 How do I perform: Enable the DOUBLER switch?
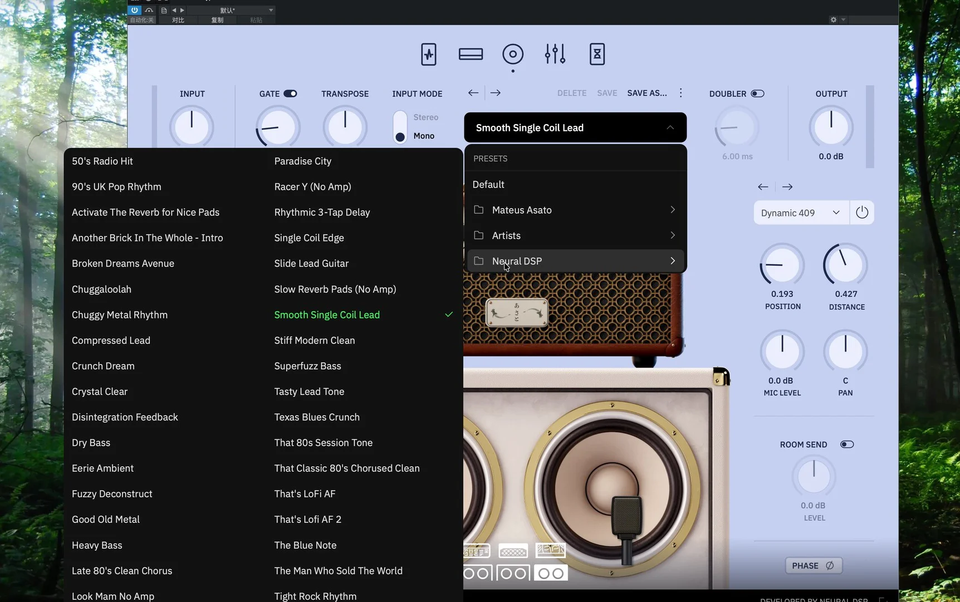coord(757,94)
